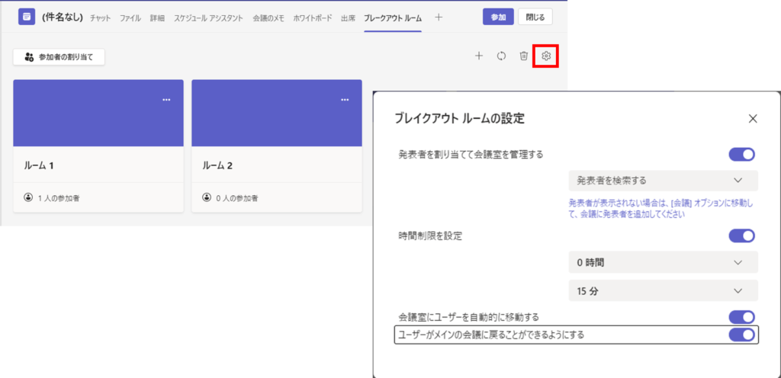Click the recreate rooms refresh icon
Screen dimensions: 781x378
coord(501,56)
